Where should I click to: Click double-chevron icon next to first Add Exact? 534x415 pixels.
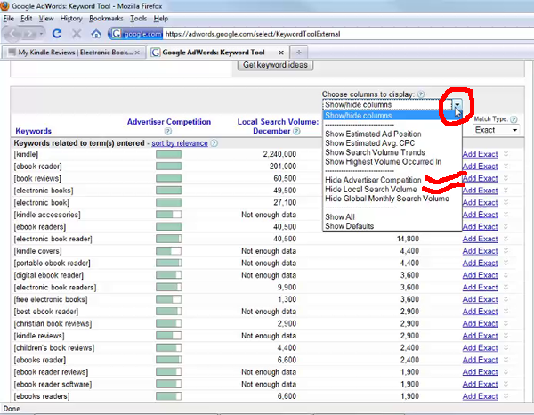506,154
